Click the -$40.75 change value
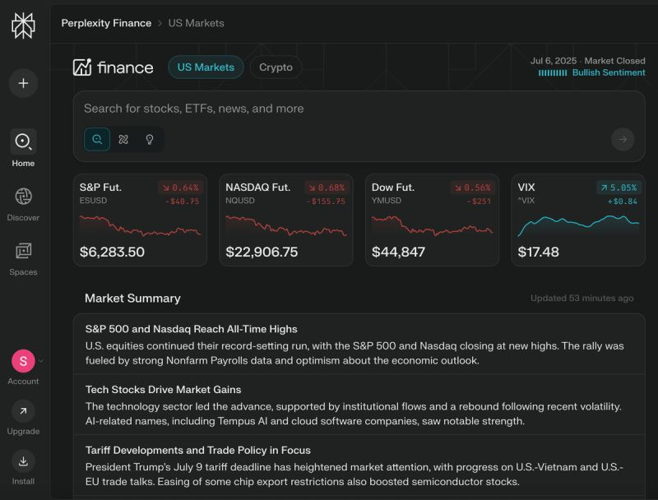Screen dimensions: 658x500 point(182,201)
